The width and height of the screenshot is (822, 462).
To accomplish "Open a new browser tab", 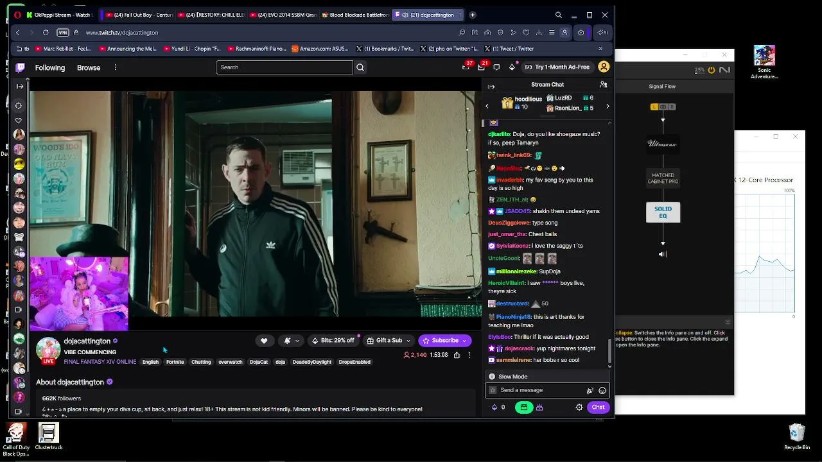I will [472, 15].
